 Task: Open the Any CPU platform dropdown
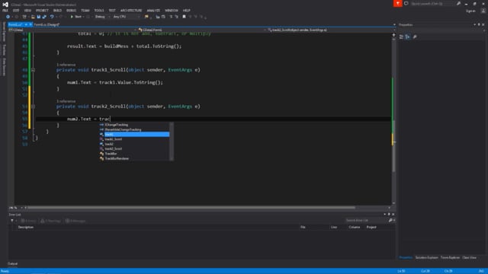click(126, 17)
